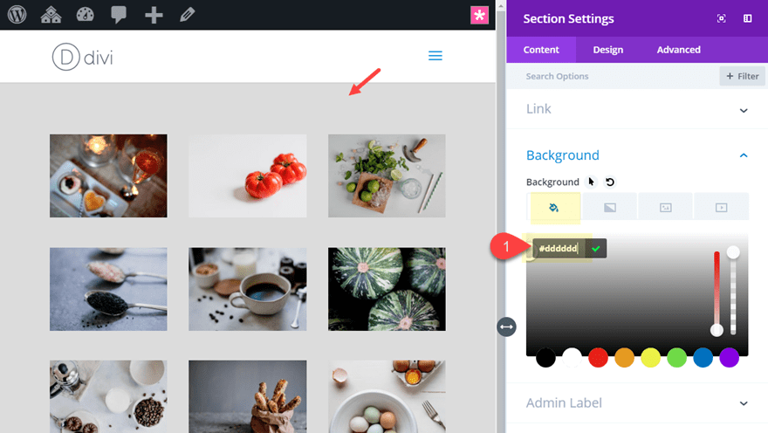Reset the Background setting with undo icon
The width and height of the screenshot is (768, 433).
(610, 182)
